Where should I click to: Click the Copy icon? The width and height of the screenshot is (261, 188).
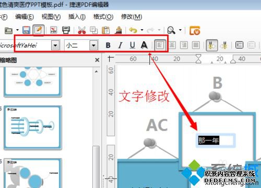pyautogui.click(x=93, y=30)
